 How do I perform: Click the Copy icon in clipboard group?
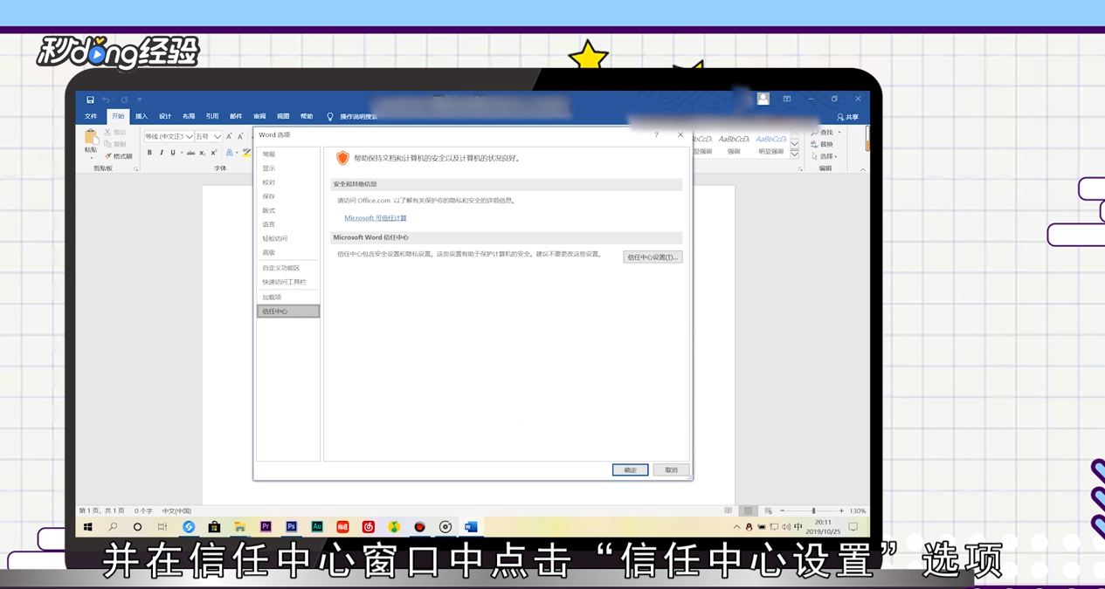108,144
